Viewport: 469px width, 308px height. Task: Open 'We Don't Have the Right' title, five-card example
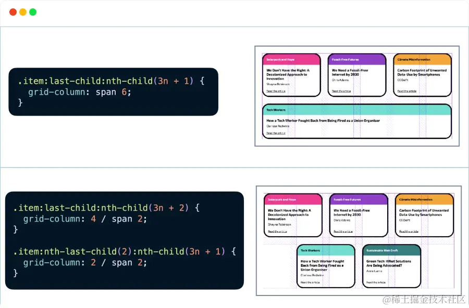point(289,214)
